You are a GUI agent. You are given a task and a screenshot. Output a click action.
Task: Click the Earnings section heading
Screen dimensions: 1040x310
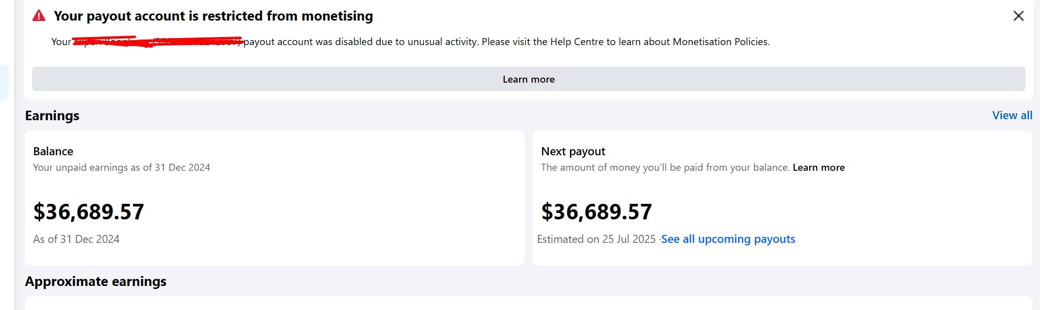52,116
